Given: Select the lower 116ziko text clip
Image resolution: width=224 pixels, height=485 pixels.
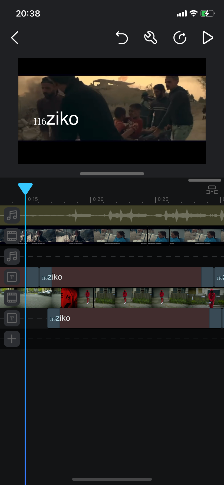Looking at the screenshot, I should [x=134, y=318].
